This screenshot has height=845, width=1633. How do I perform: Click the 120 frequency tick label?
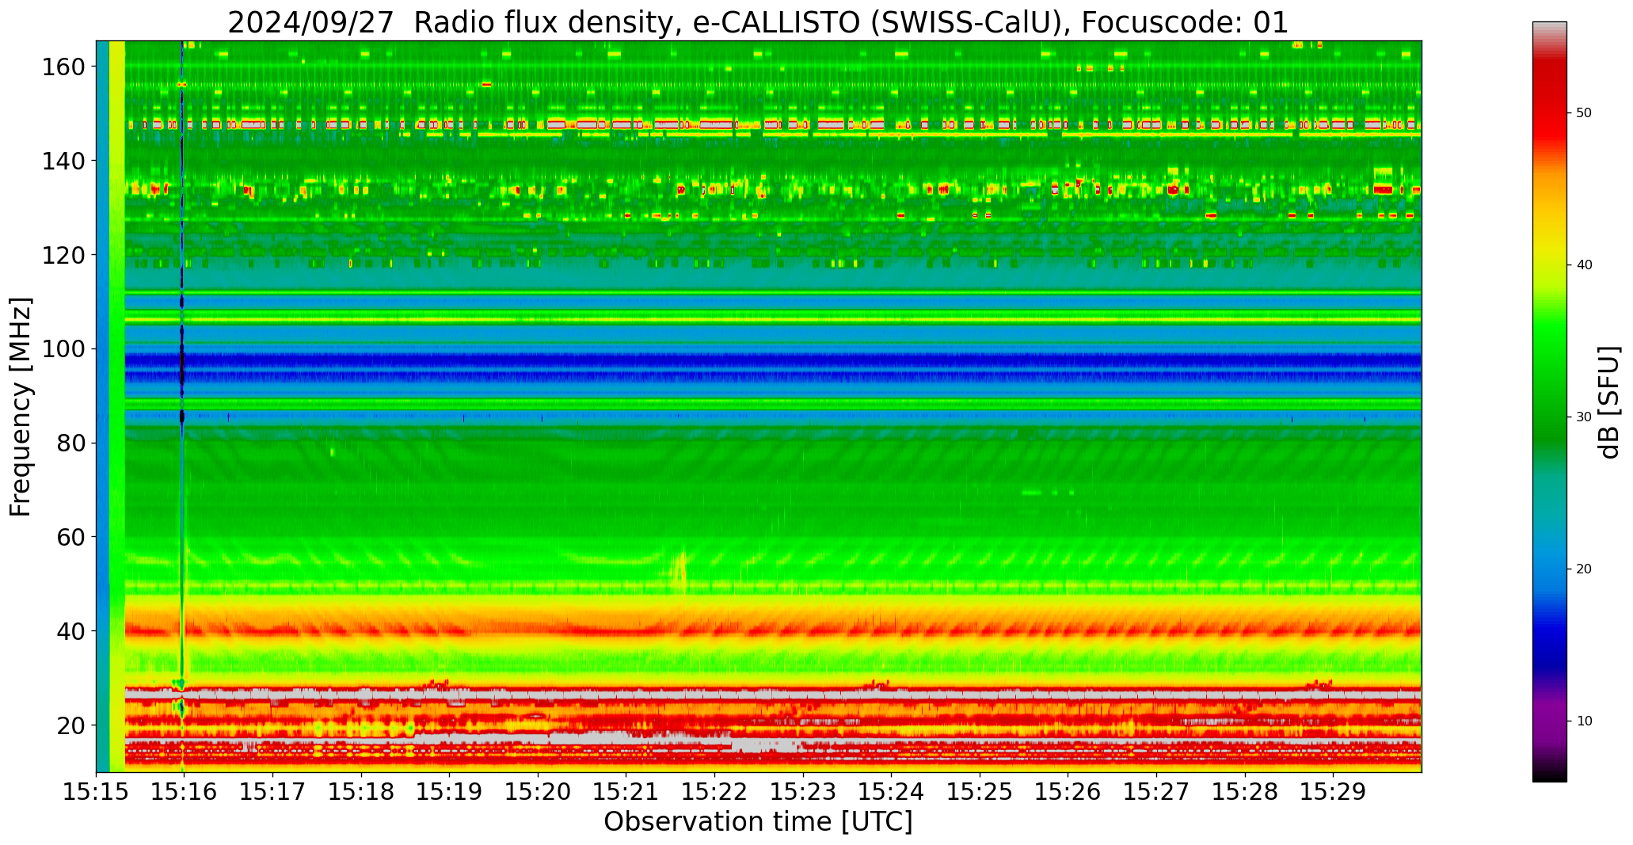point(63,255)
